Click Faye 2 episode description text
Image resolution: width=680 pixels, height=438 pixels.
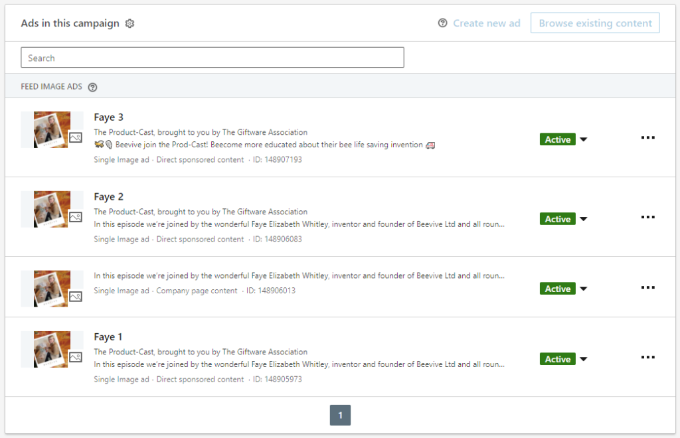(x=299, y=224)
